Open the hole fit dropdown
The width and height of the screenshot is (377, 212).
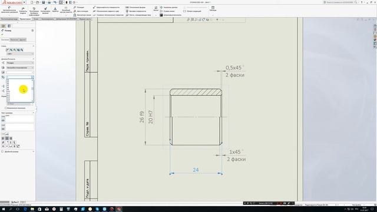20,72
